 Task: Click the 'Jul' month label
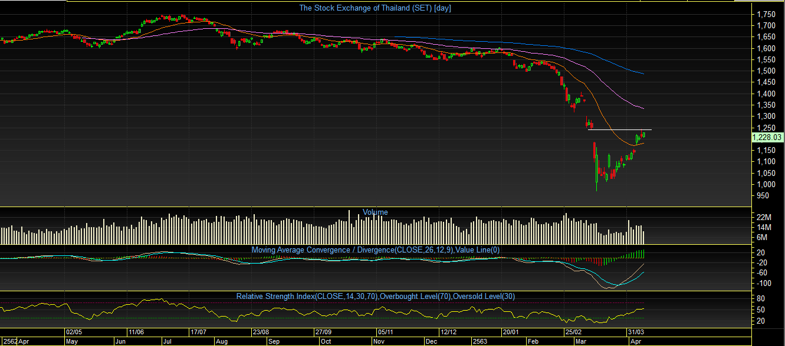(x=166, y=341)
